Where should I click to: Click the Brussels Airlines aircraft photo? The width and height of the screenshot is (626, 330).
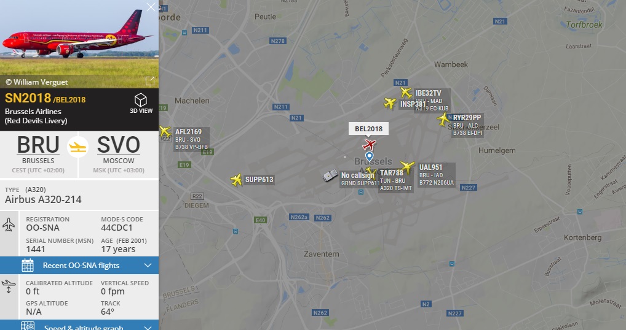pos(79,38)
